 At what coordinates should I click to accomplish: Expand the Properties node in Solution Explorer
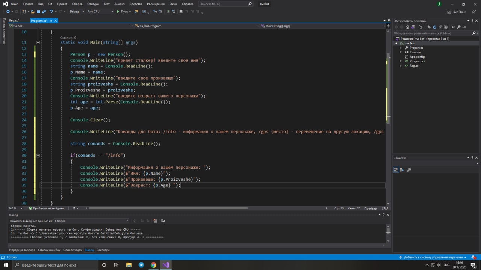(401, 48)
